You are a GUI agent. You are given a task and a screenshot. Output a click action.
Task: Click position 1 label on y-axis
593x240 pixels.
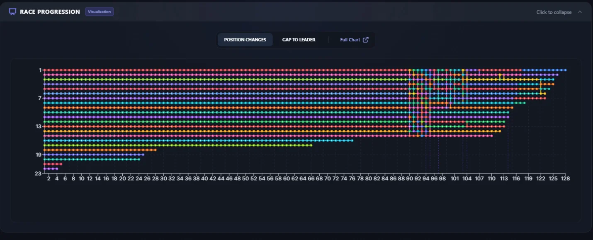(40, 70)
